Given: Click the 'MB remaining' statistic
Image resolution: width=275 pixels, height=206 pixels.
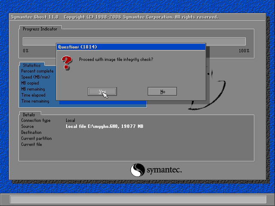Looking at the screenshot, I should 33,89.
